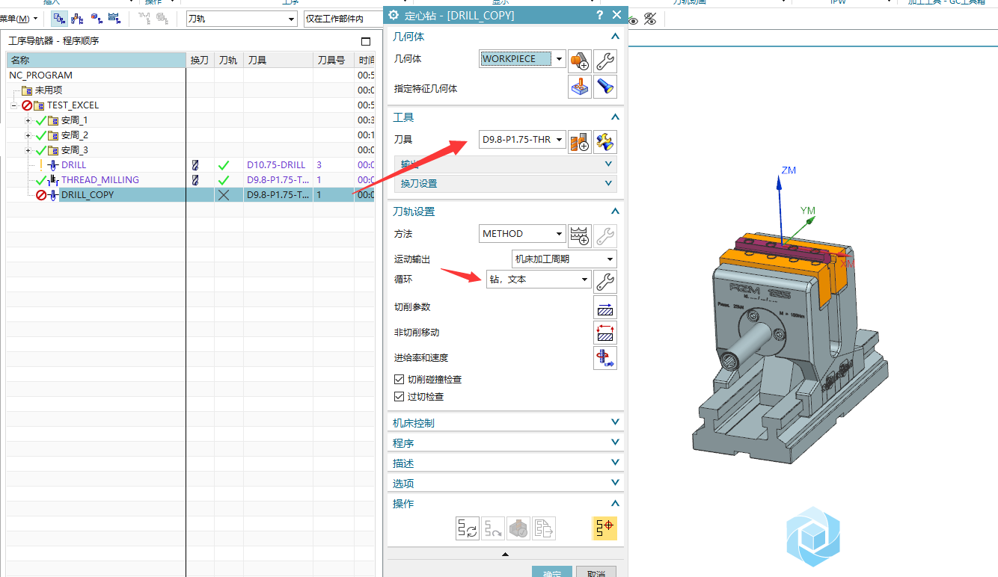Click 确定 button

point(552,573)
